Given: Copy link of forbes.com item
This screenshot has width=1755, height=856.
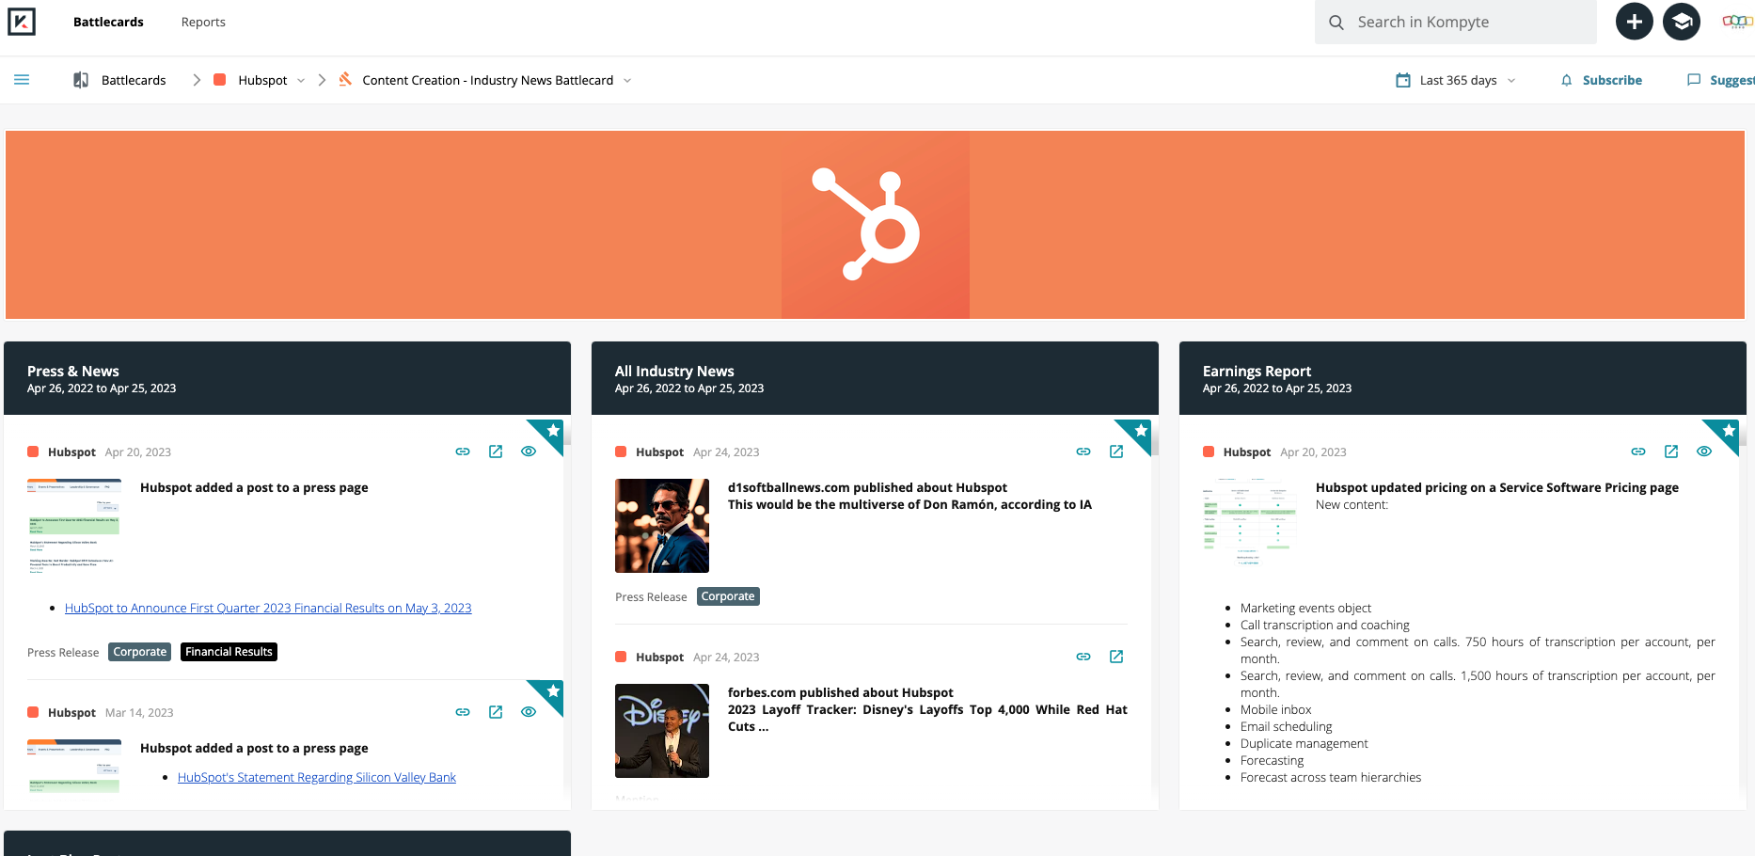Looking at the screenshot, I should point(1083,657).
